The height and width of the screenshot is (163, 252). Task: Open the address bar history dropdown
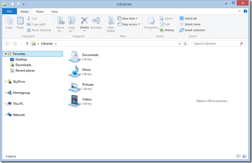pos(179,43)
